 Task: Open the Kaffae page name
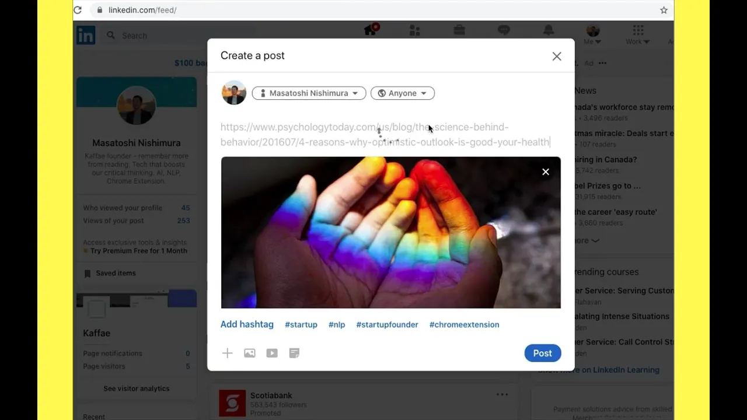point(96,333)
